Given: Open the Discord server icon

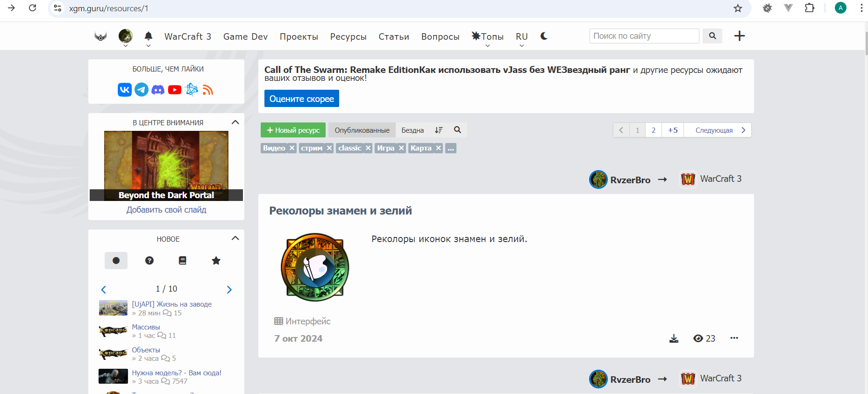Looking at the screenshot, I should [x=158, y=90].
